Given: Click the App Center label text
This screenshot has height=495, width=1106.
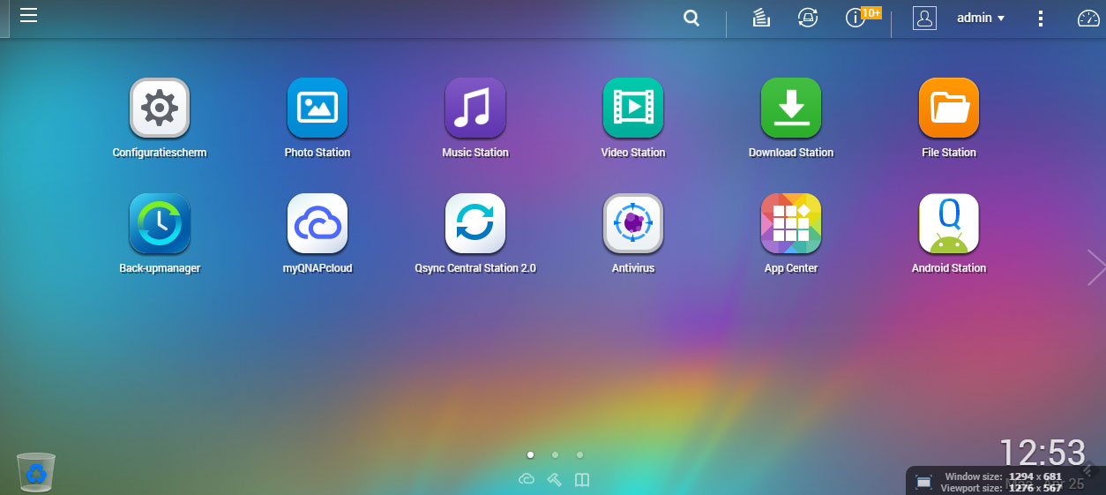Looking at the screenshot, I should click(791, 268).
